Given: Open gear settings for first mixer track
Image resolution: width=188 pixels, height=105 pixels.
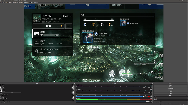Looking at the screenshot, I should pyautogui.click(x=151, y=88).
